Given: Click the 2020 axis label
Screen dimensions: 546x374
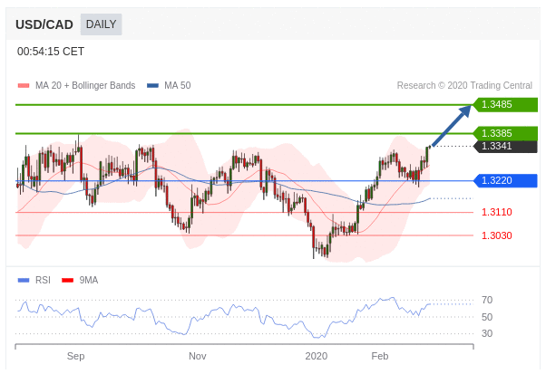Looking at the screenshot, I should pos(317,356).
